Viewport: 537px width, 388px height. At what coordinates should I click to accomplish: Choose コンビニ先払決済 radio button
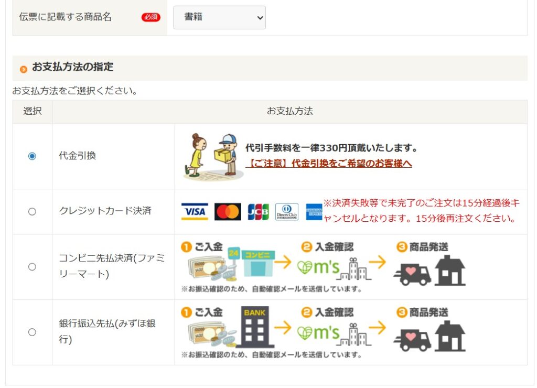point(32,267)
